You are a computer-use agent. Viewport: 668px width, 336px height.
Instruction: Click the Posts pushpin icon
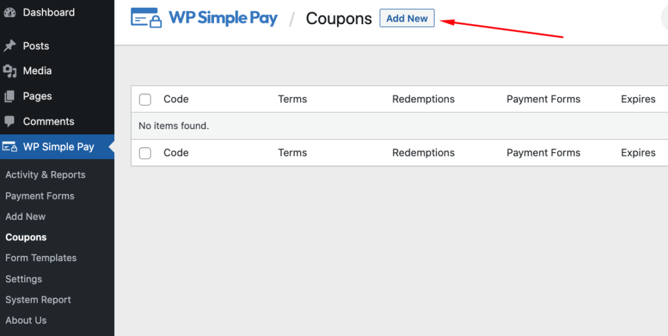click(10, 46)
